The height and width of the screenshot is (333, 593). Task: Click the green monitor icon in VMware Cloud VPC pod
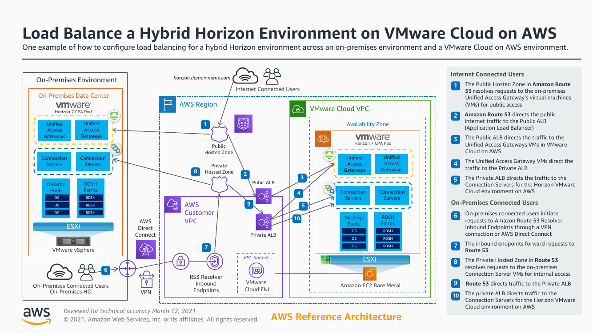[329, 155]
